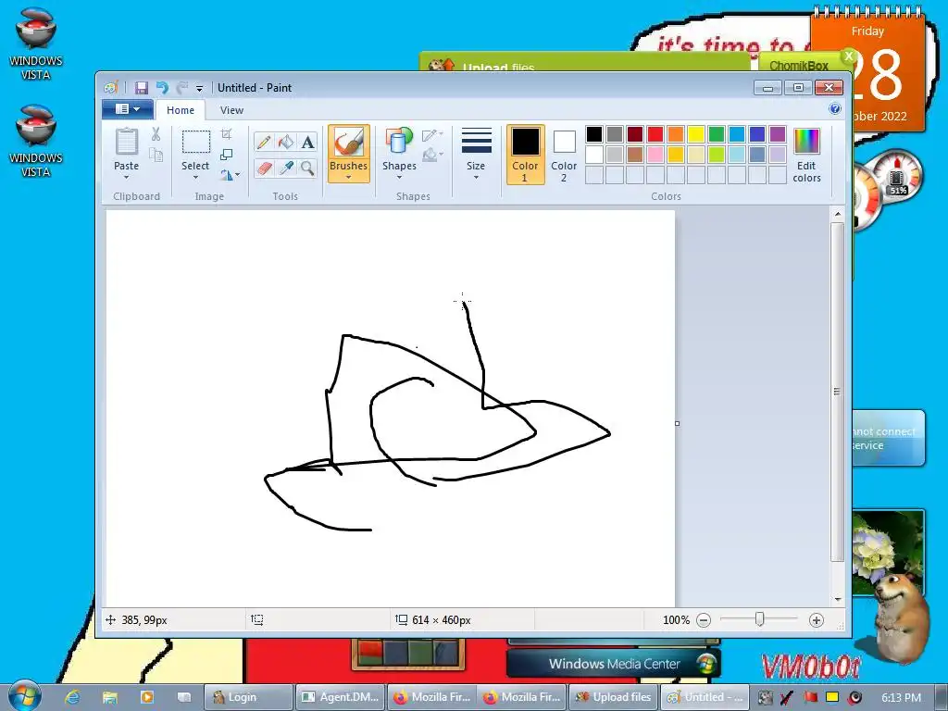Click the Windows Media Center tile
The width and height of the screenshot is (948, 711).
[614, 663]
